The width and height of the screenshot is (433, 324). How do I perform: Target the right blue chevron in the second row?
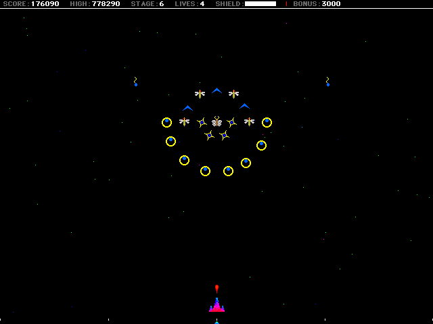coord(245,106)
